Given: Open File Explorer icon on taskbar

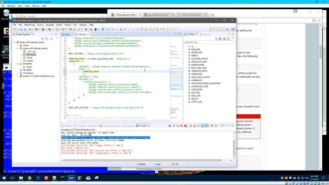Looking at the screenshot, I should (21, 178).
